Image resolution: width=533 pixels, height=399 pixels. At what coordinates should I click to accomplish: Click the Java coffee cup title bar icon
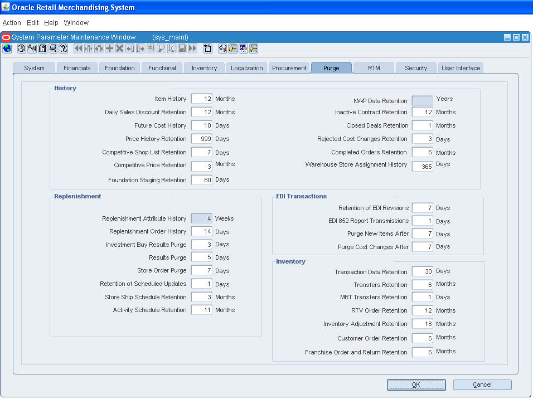(x=6, y=7)
